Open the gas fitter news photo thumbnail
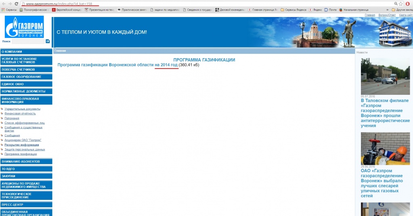 coord(385,149)
